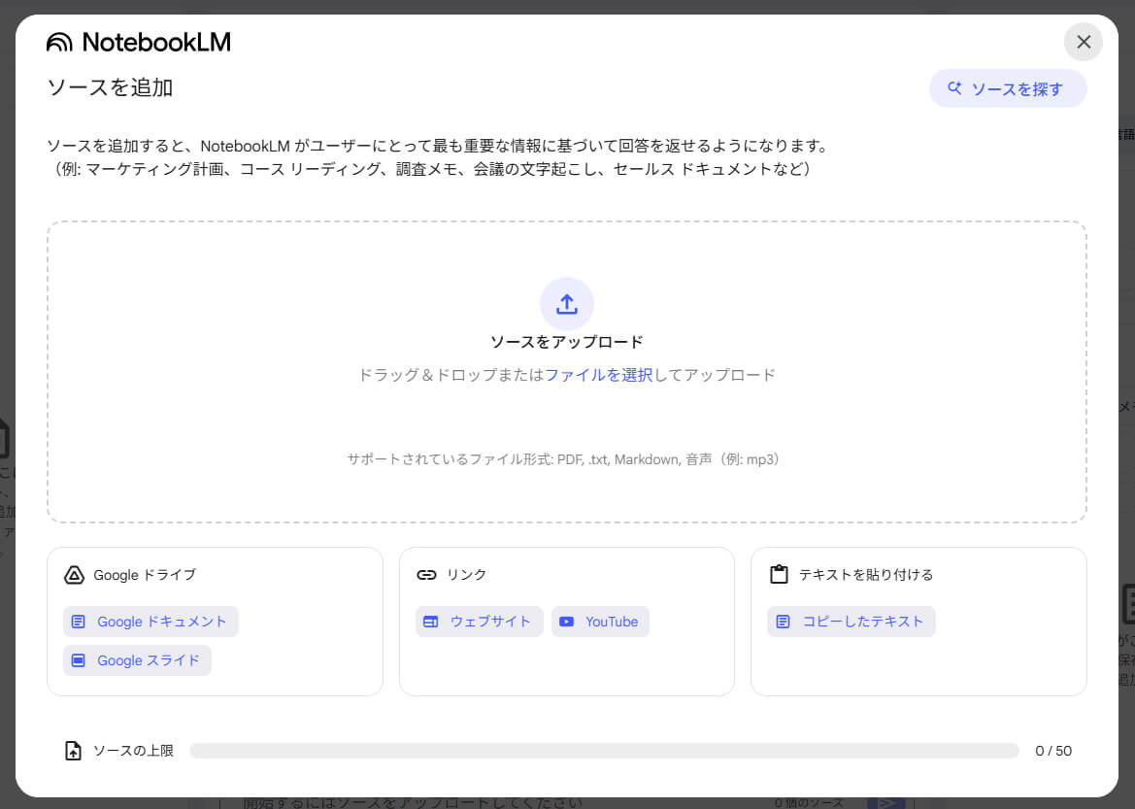The width and height of the screenshot is (1135, 809).
Task: Choose Google ドキュメント source
Action: [x=150, y=622]
